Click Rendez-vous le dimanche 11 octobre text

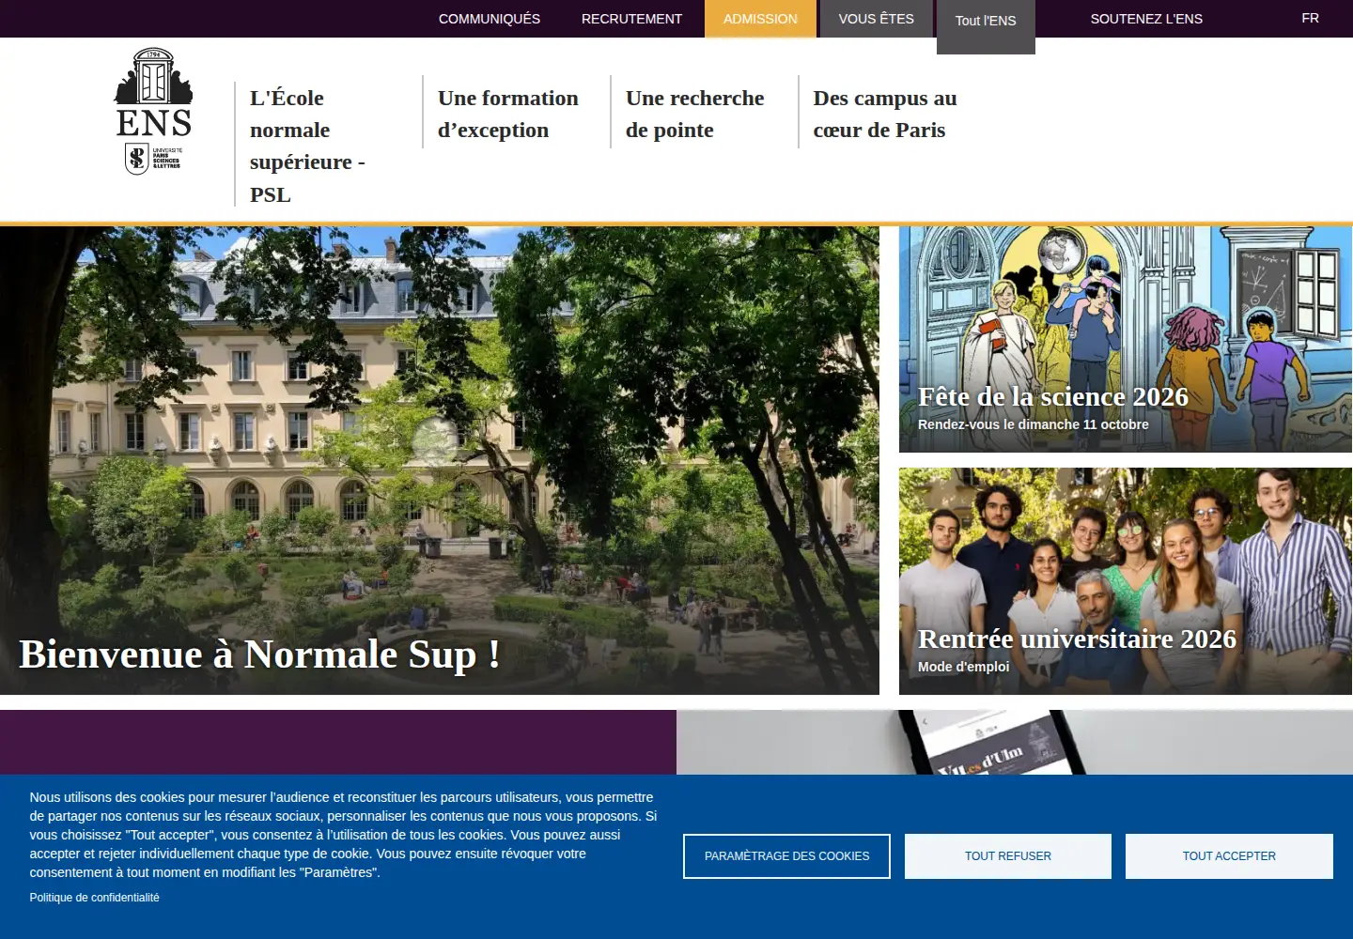[x=1033, y=424]
